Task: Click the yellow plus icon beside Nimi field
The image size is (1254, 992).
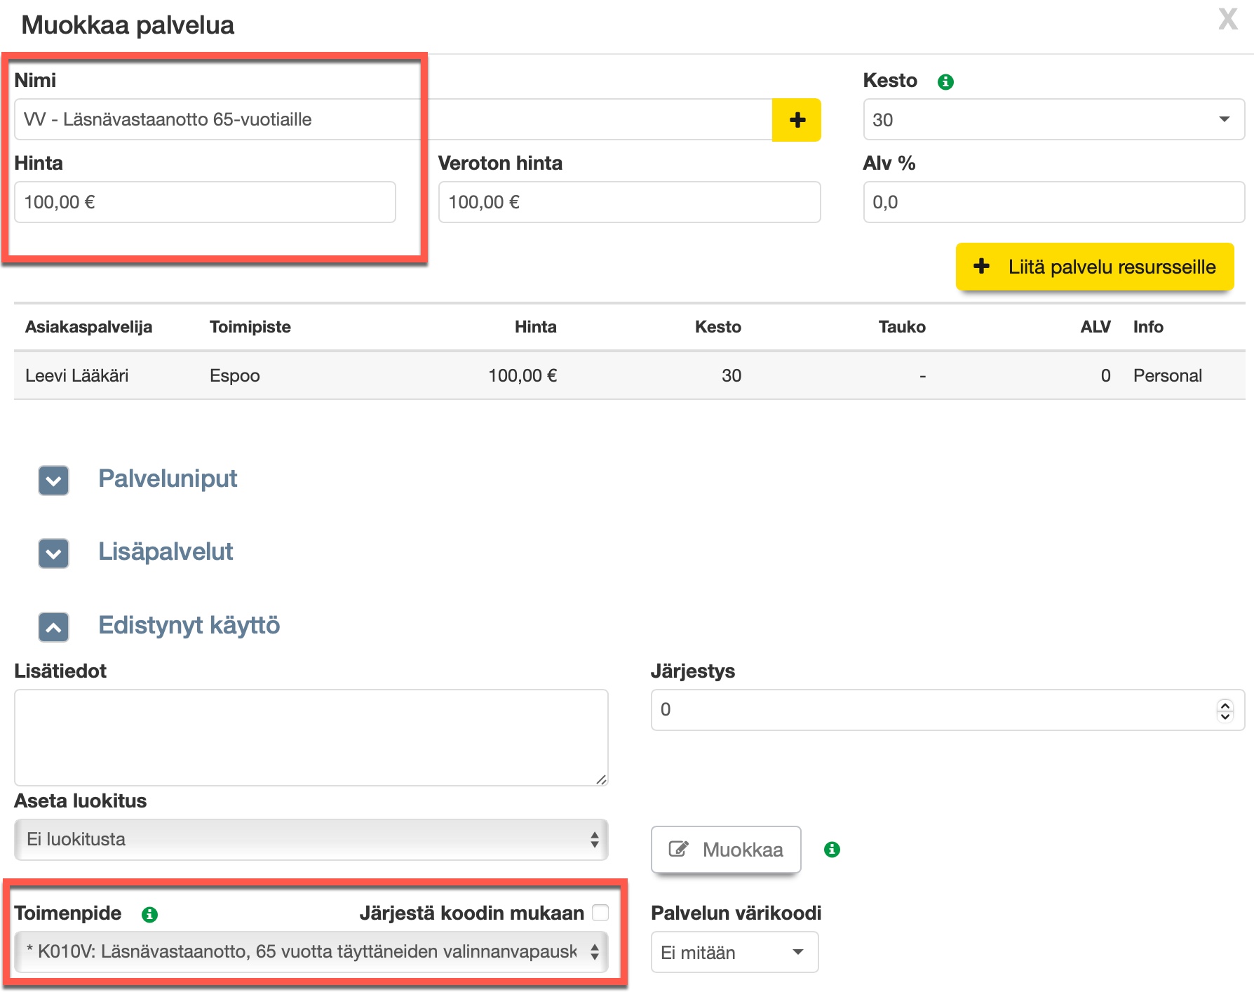Action: (x=796, y=120)
